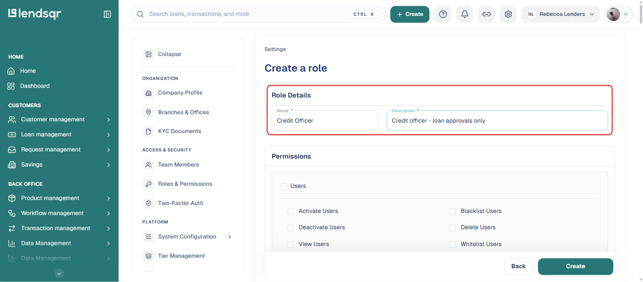The height and width of the screenshot is (282, 643).
Task: Click the Loan management cash icon
Action: [12, 134]
